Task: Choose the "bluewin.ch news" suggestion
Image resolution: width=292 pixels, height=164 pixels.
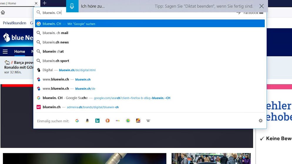Action: tap(150, 42)
